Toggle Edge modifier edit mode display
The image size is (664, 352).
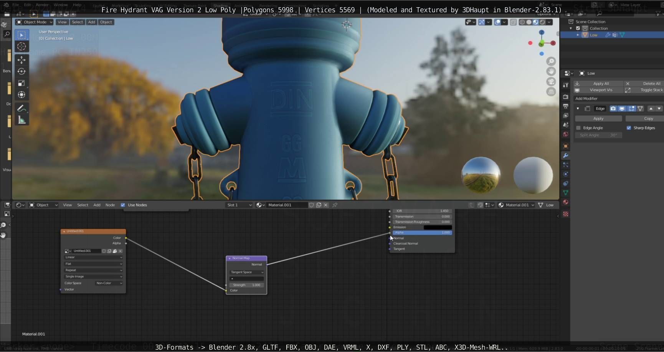pyautogui.click(x=631, y=109)
